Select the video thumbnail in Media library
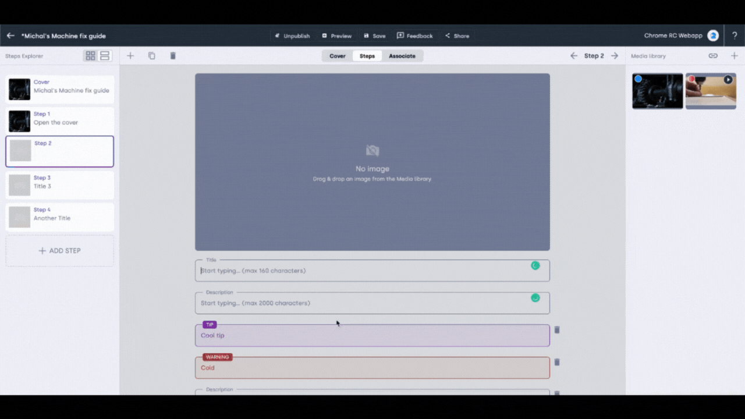The height and width of the screenshot is (419, 745). pyautogui.click(x=711, y=91)
